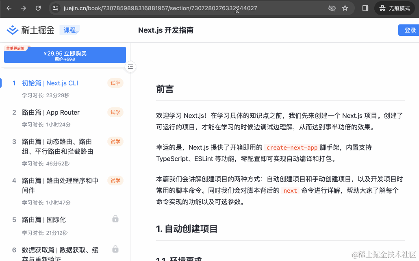Open chapter 4 路由处理程序和中间件
This screenshot has height=261, width=419.
pos(60,186)
